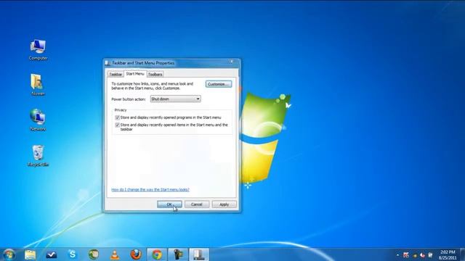Viewport: 465px width, 261px height.
Task: Click the Taskbar Properties taskbar item
Action: [199, 254]
